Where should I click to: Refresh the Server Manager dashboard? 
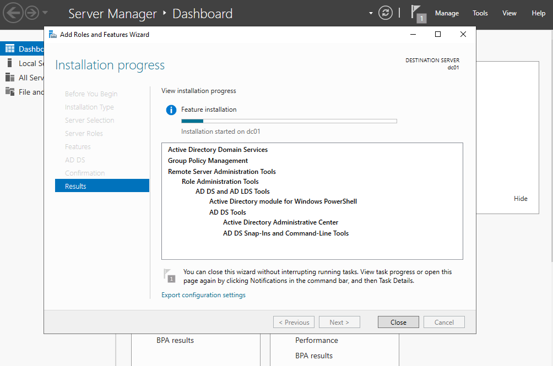[x=386, y=13]
